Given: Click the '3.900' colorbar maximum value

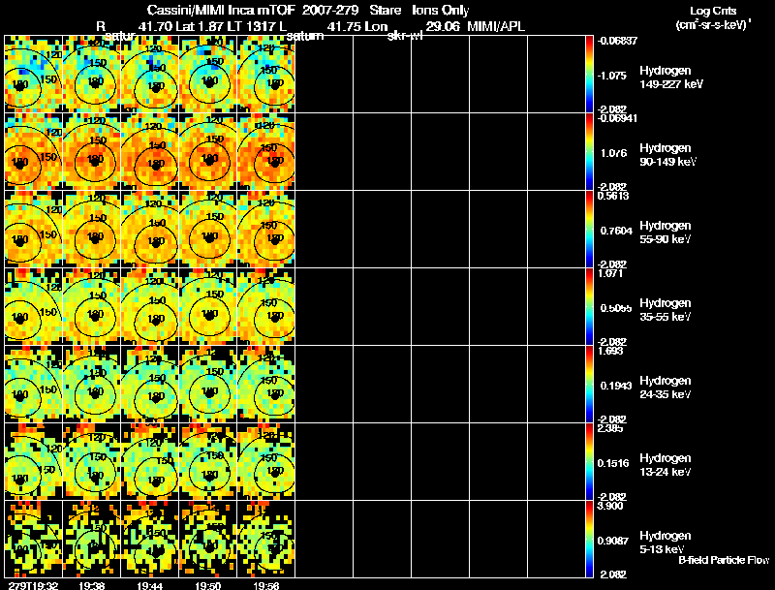Looking at the screenshot, I should coord(610,507).
